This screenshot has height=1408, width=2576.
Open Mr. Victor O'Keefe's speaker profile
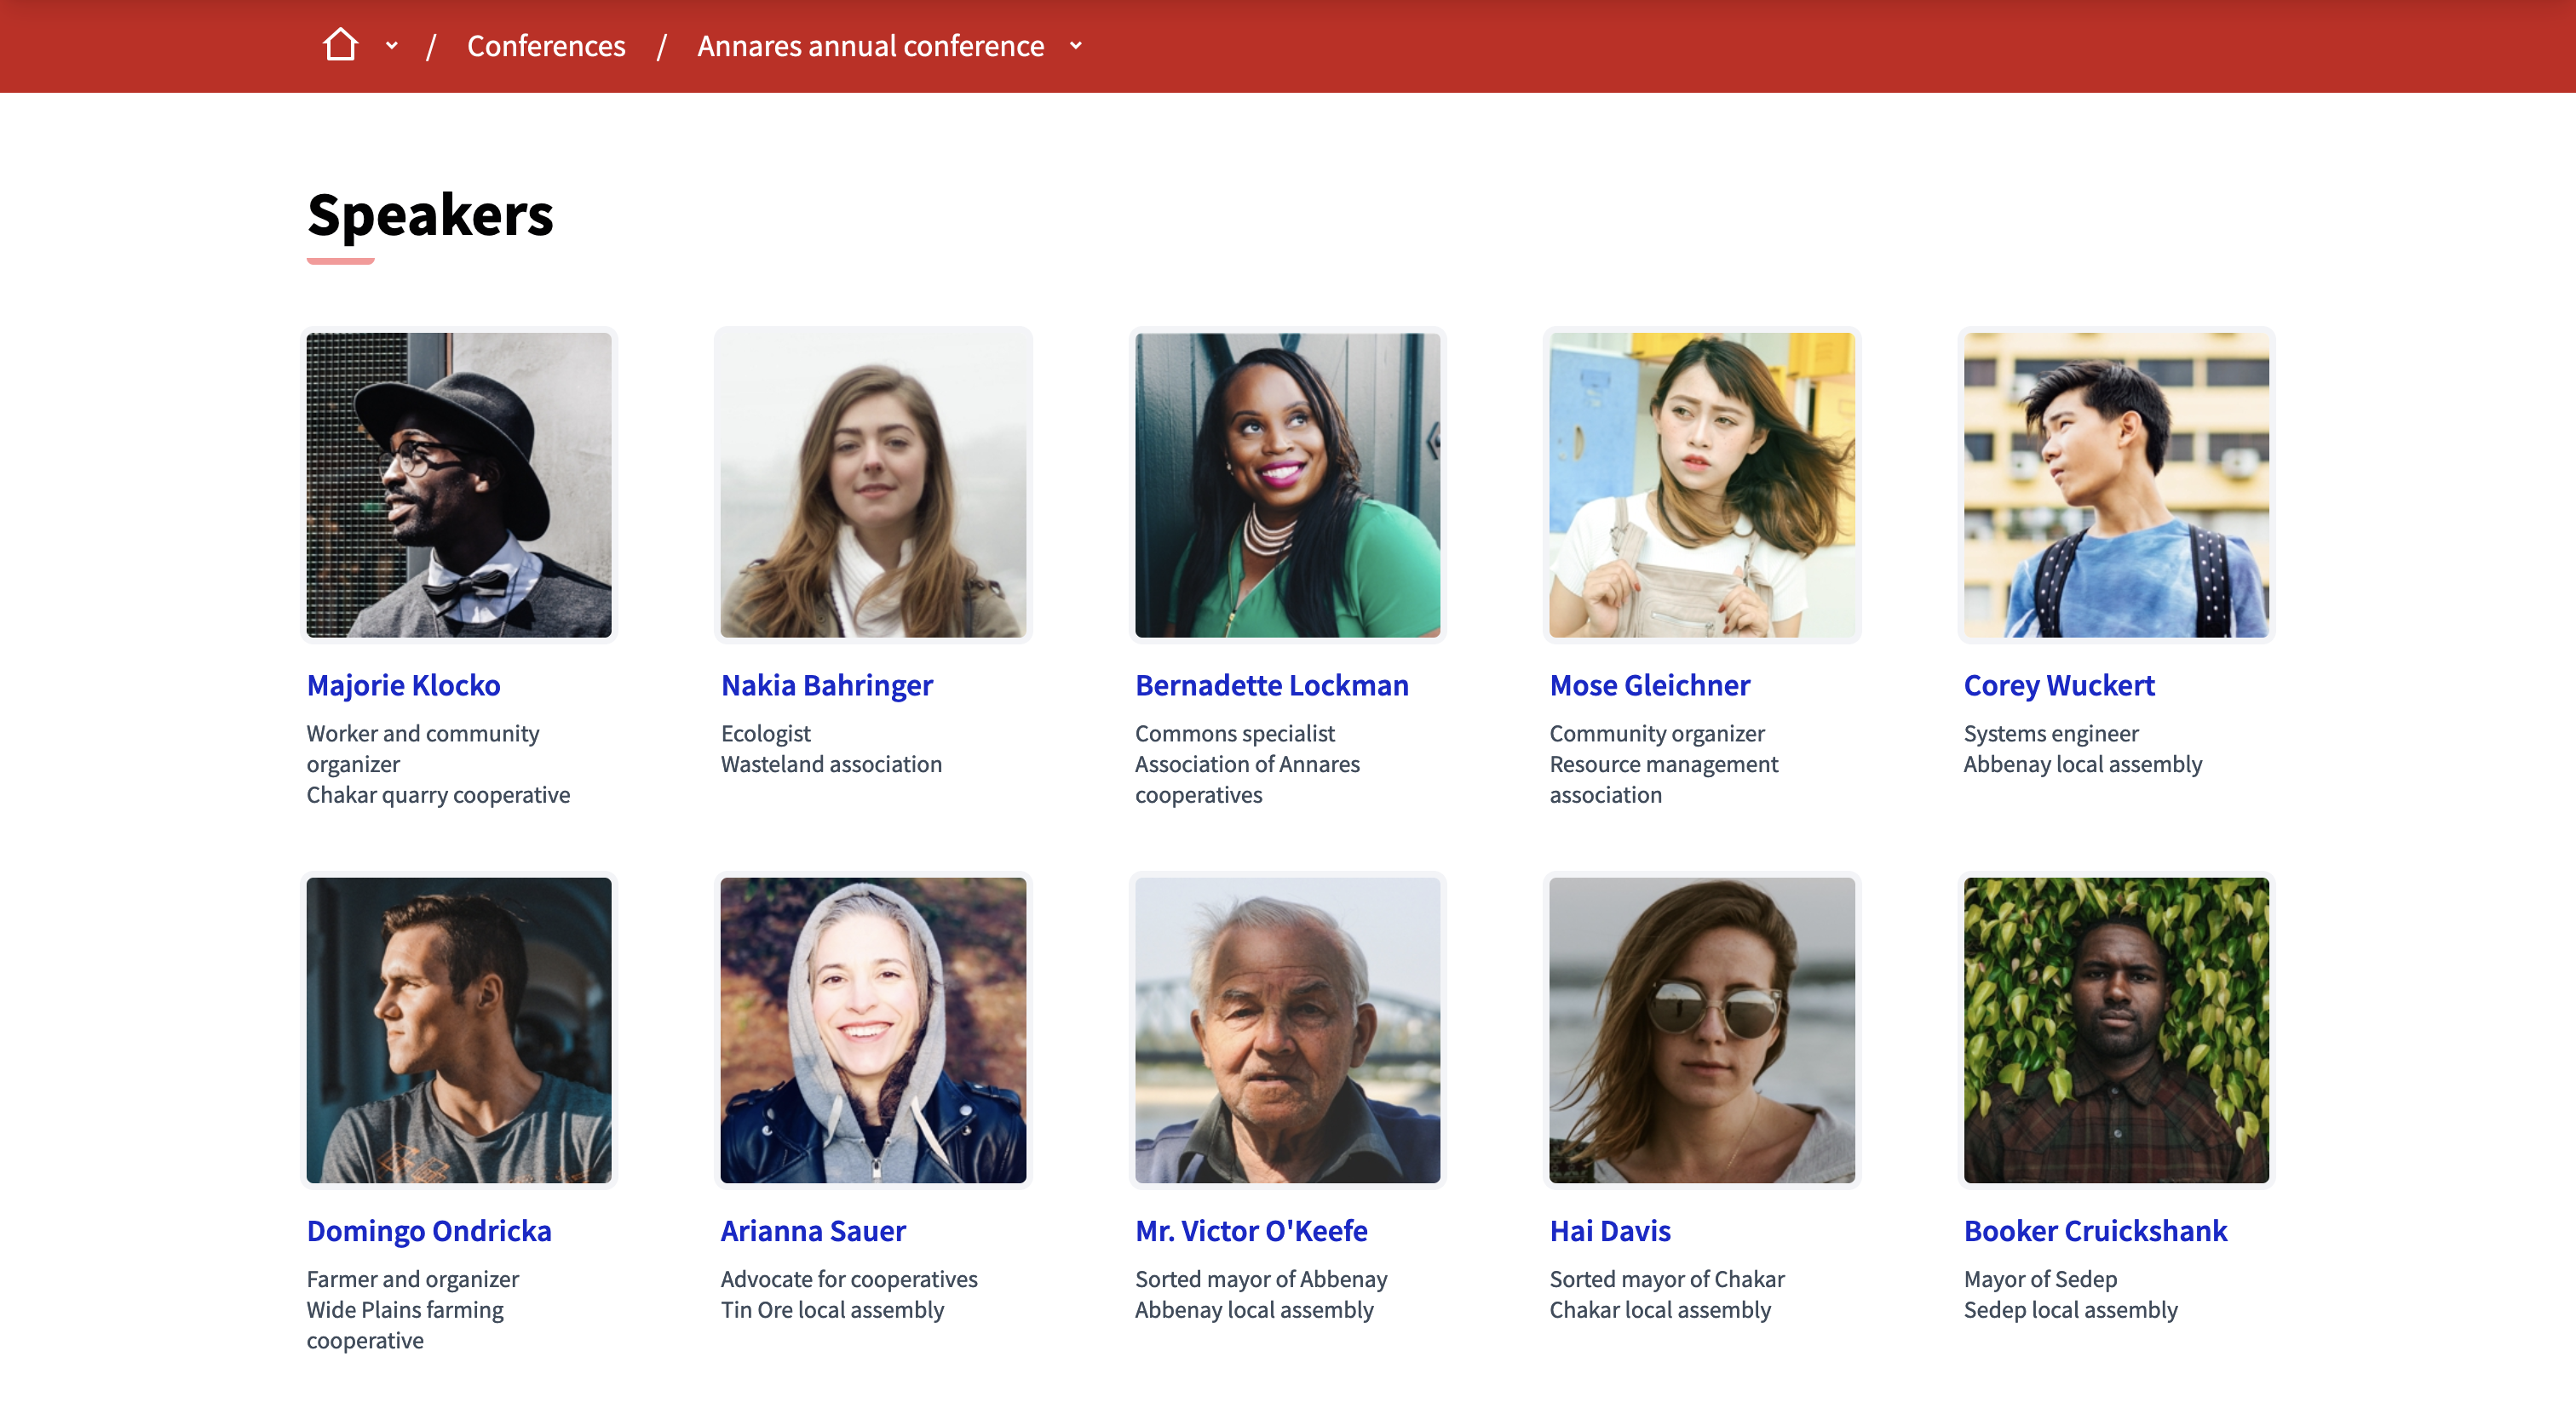coord(1251,1230)
